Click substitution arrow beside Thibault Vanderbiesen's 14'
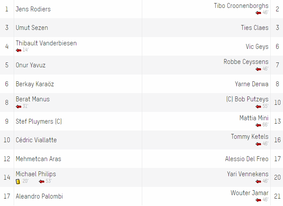Image resolution: width=283 pixels, height=206 pixels. click(x=19, y=50)
